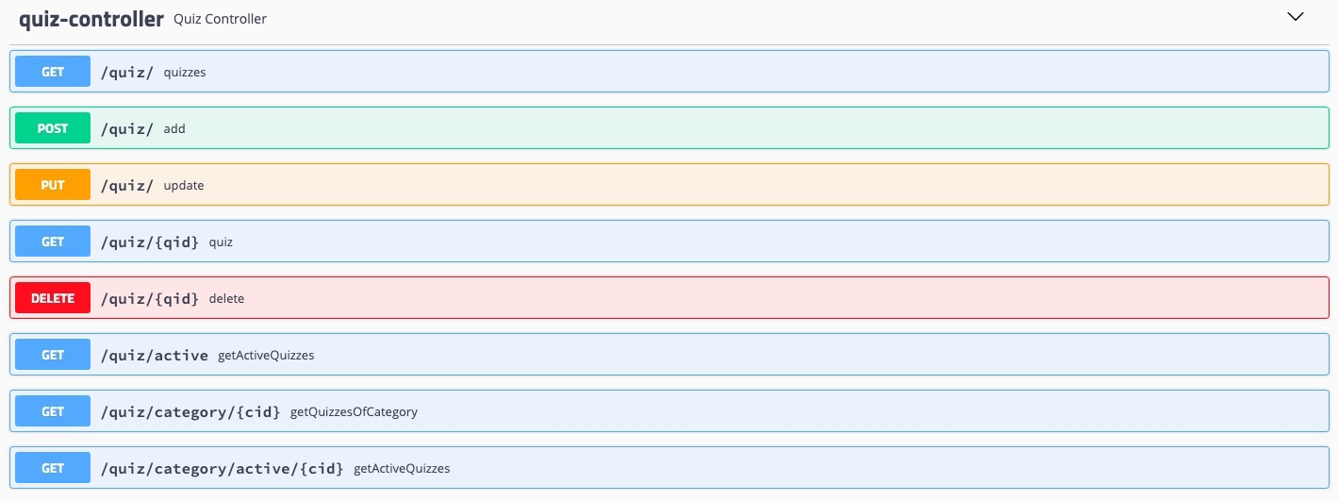Click the red DELETE method badge

pyautogui.click(x=53, y=298)
